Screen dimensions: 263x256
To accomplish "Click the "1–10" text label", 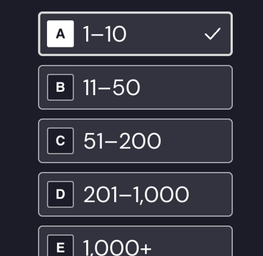I will click(104, 34).
